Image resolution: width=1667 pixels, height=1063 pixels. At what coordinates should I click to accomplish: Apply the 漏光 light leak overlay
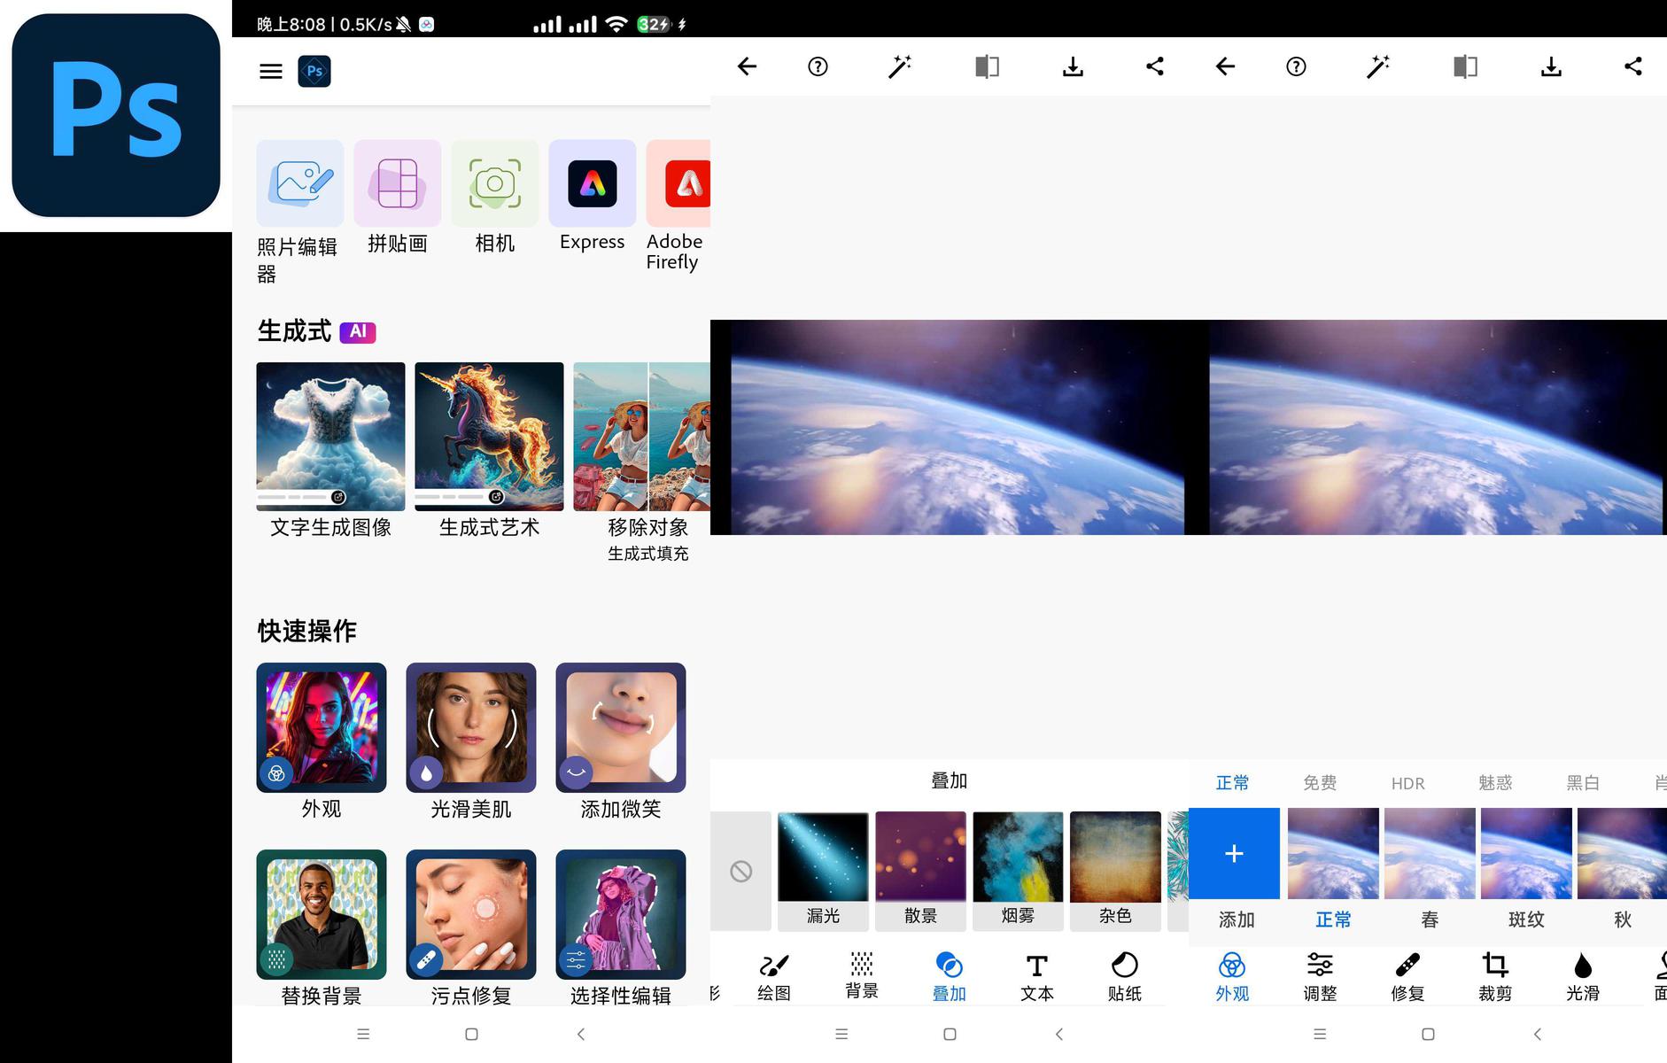coord(823,872)
